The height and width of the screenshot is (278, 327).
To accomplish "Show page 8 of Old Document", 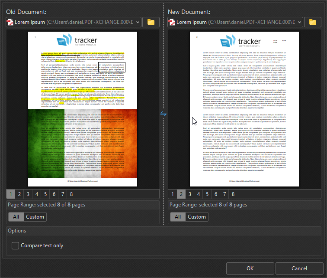I will click(71, 194).
